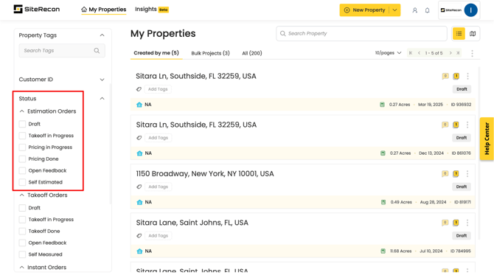Add Tags to Sitara Lane ID 784995
The height and width of the screenshot is (278, 494).
[159, 236]
